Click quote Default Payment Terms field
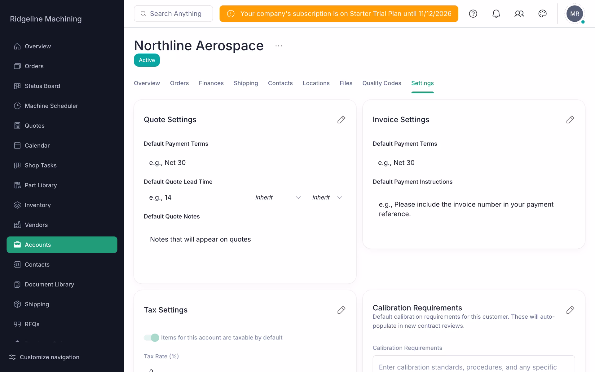 click(x=245, y=163)
